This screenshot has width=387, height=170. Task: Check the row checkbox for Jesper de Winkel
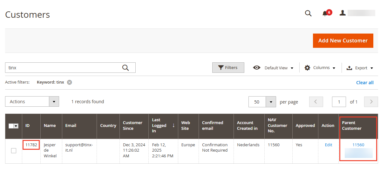(x=14, y=151)
